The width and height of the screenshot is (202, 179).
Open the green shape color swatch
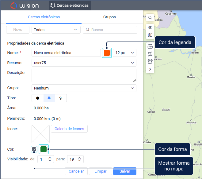coord(44,149)
